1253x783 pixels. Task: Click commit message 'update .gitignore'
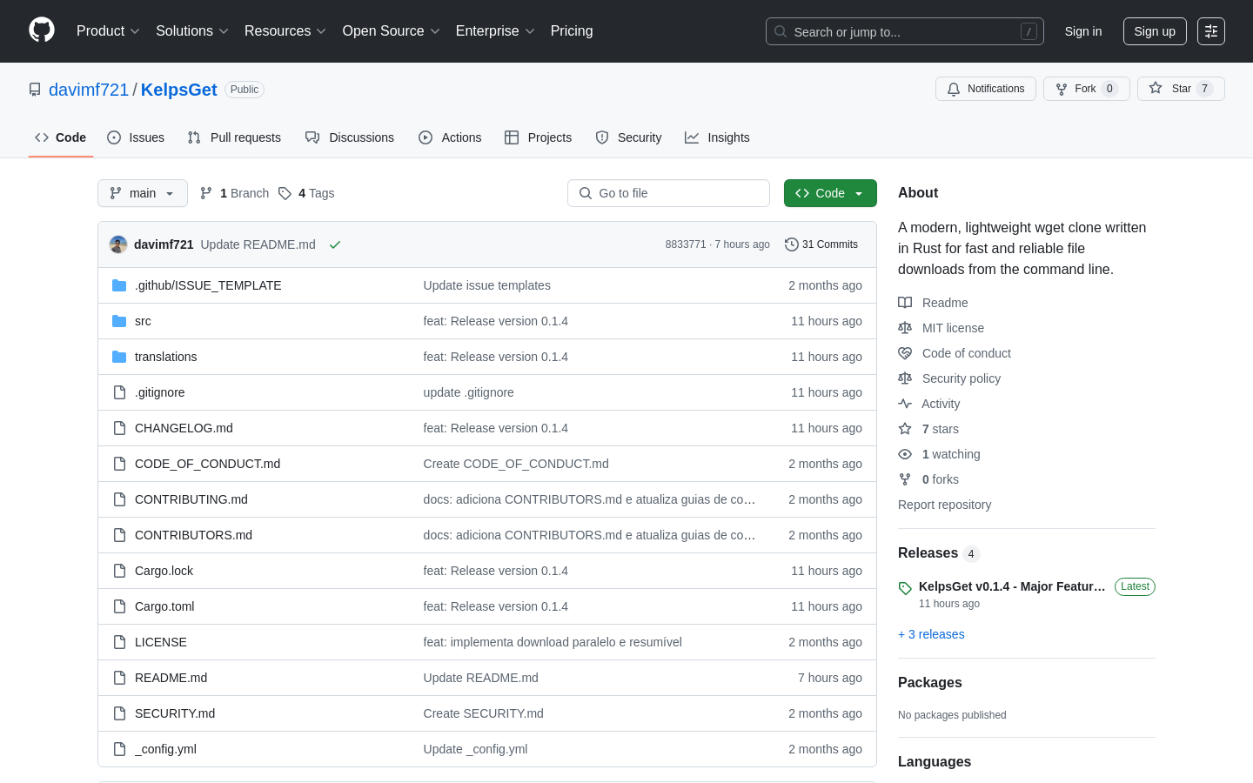pyautogui.click(x=468, y=392)
